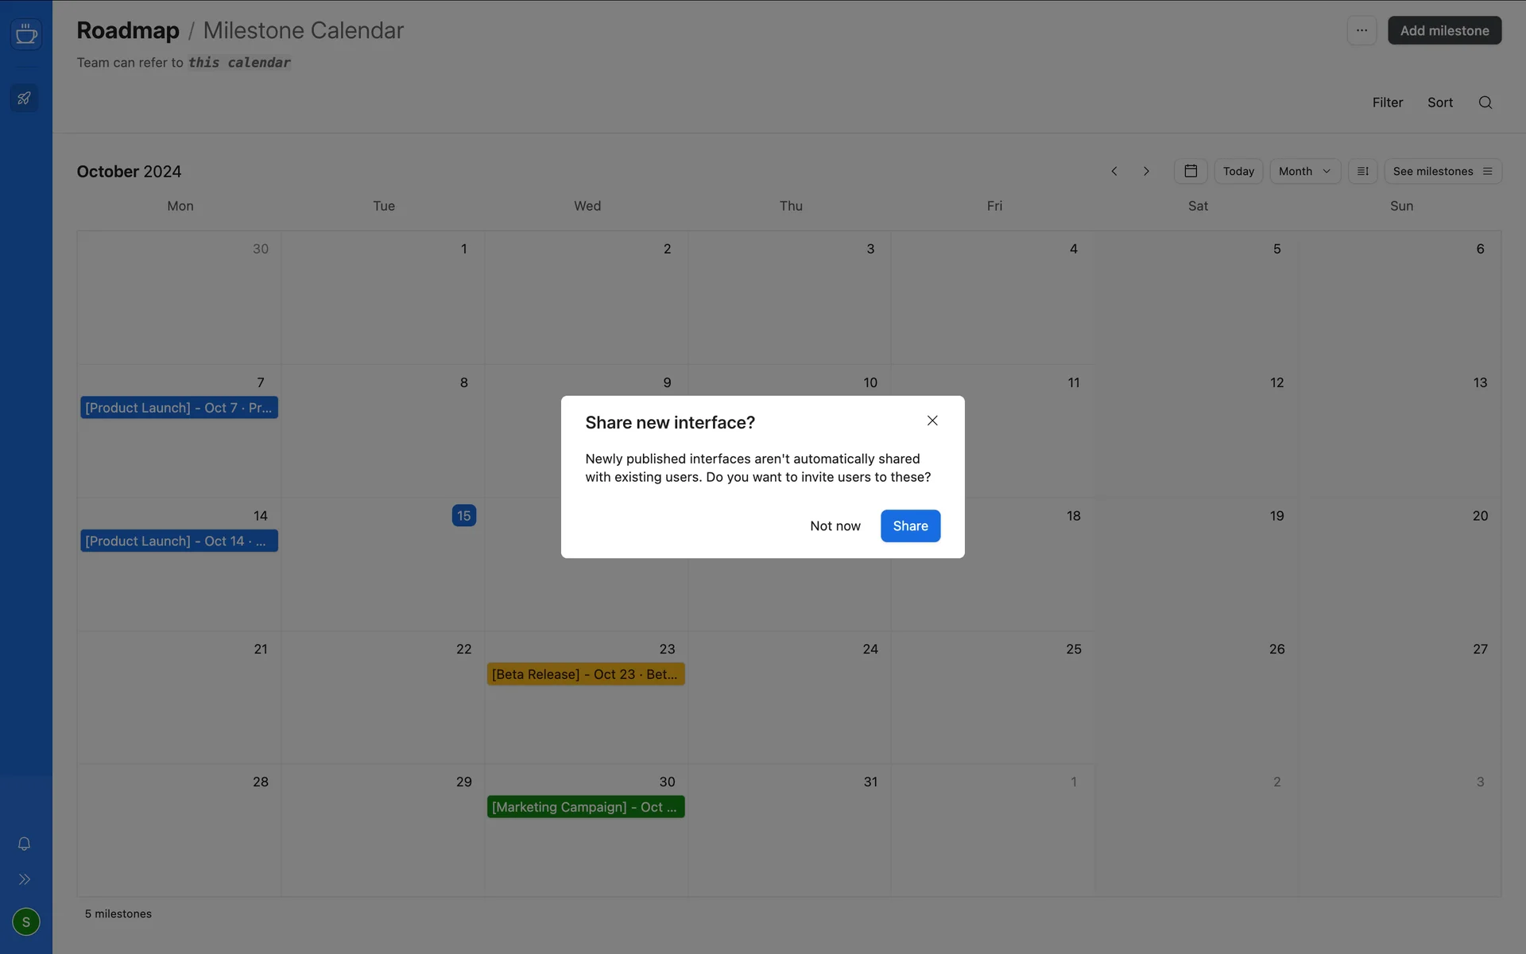Go to the previous month
This screenshot has width=1526, height=954.
pyautogui.click(x=1114, y=172)
